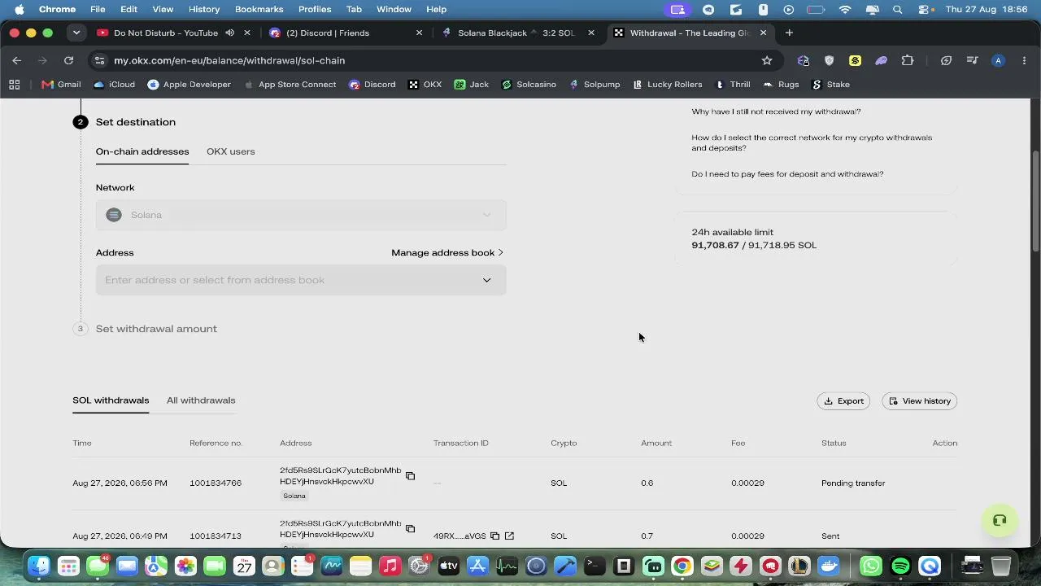View site information icon in address bar
This screenshot has height=586, width=1041.
(99, 60)
